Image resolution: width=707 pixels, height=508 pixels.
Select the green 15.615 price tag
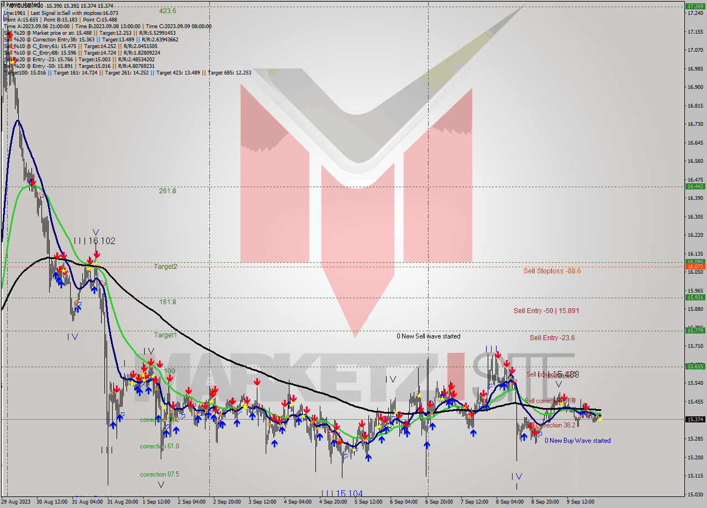(x=695, y=366)
